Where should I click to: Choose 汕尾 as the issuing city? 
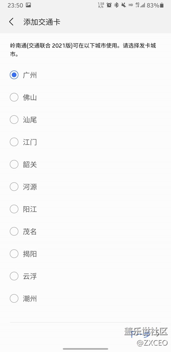[14, 120]
